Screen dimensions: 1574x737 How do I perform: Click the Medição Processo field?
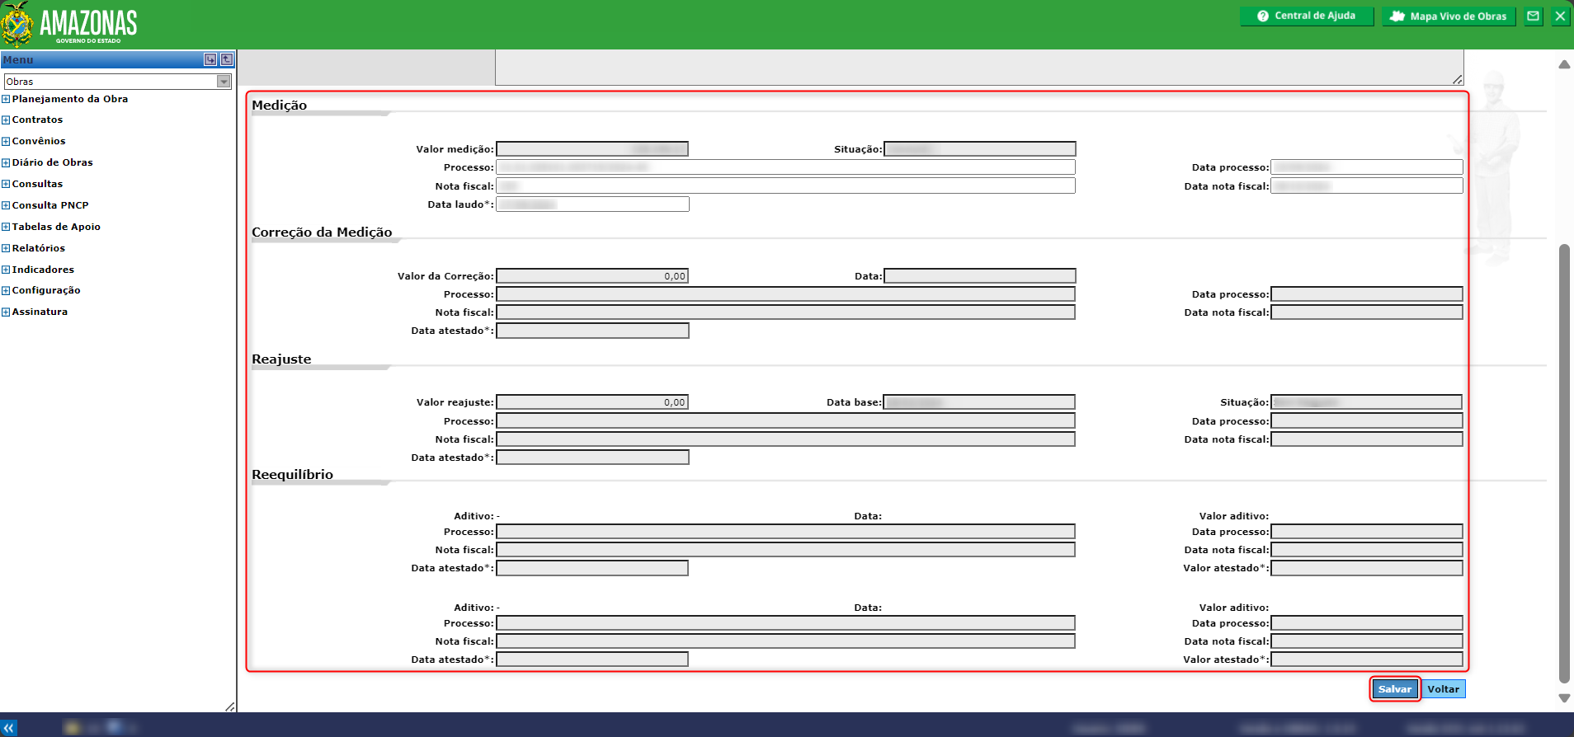[x=785, y=167]
